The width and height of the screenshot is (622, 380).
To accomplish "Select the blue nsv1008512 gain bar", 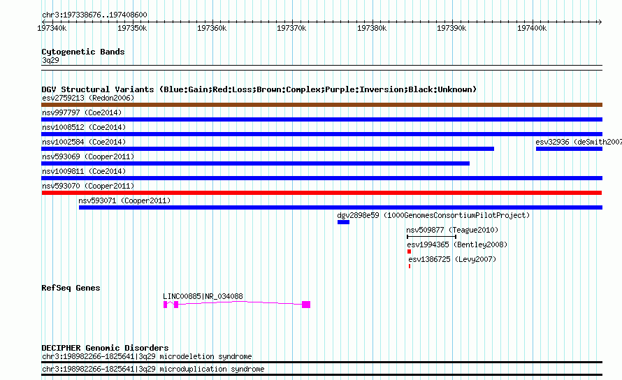I will 321,134.
